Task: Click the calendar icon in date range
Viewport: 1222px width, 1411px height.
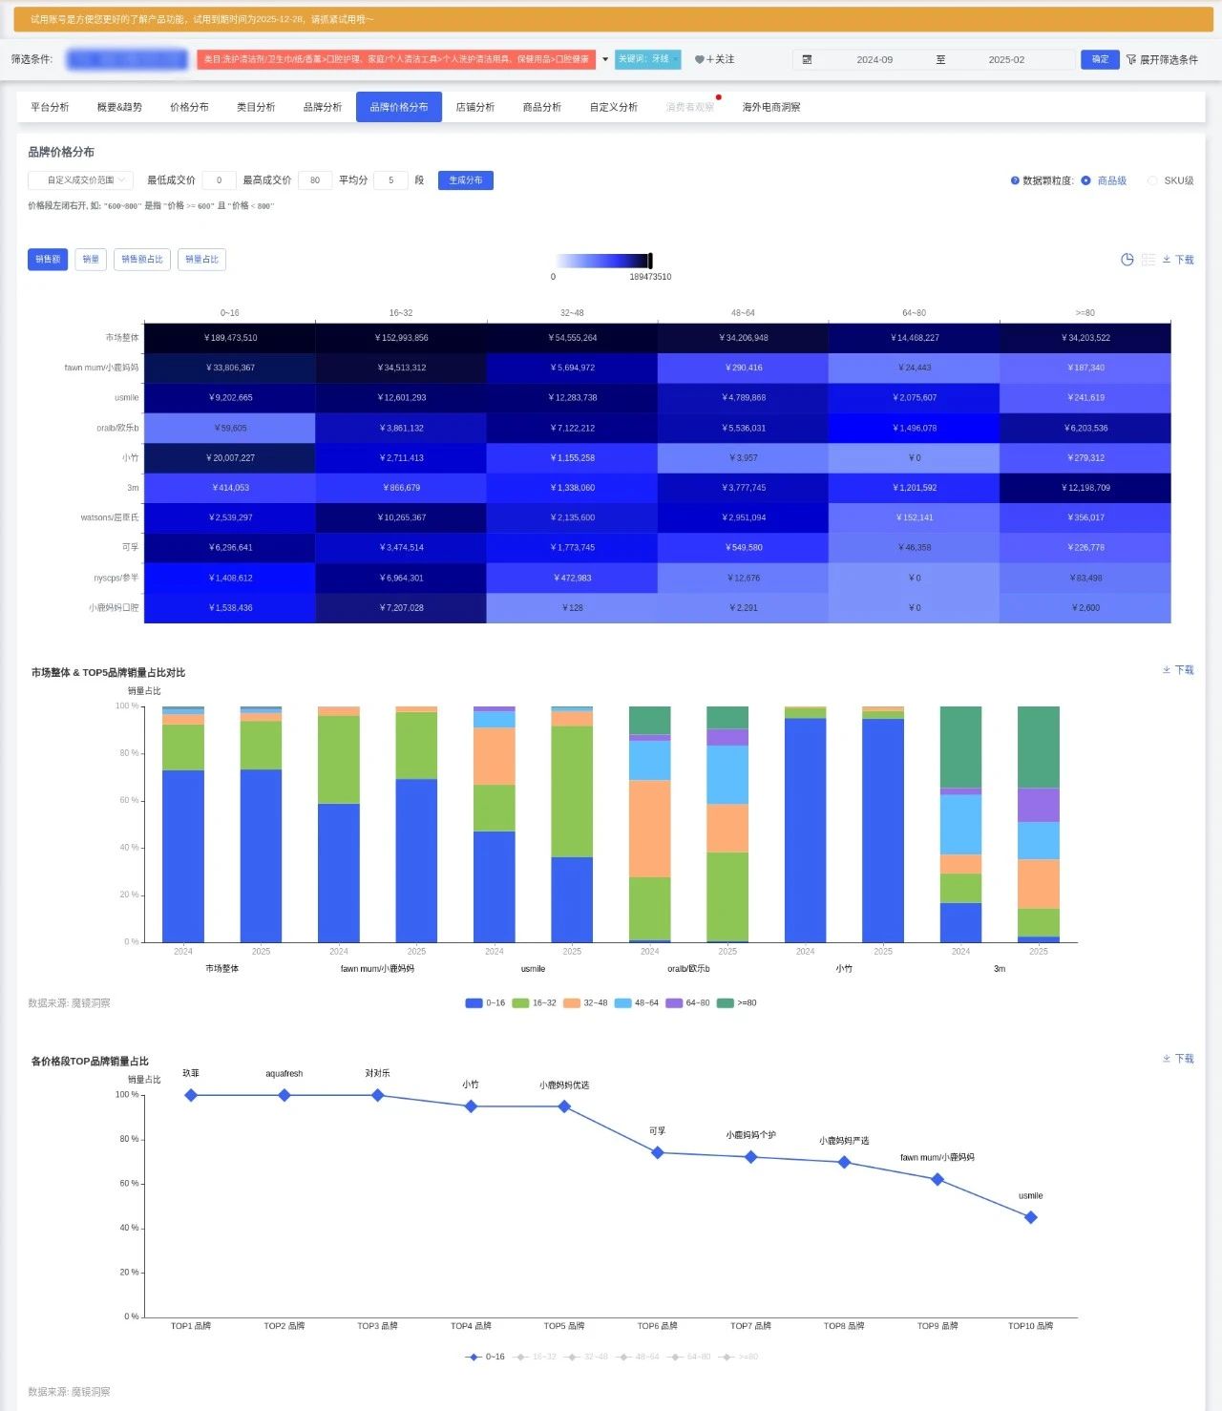Action: (807, 59)
